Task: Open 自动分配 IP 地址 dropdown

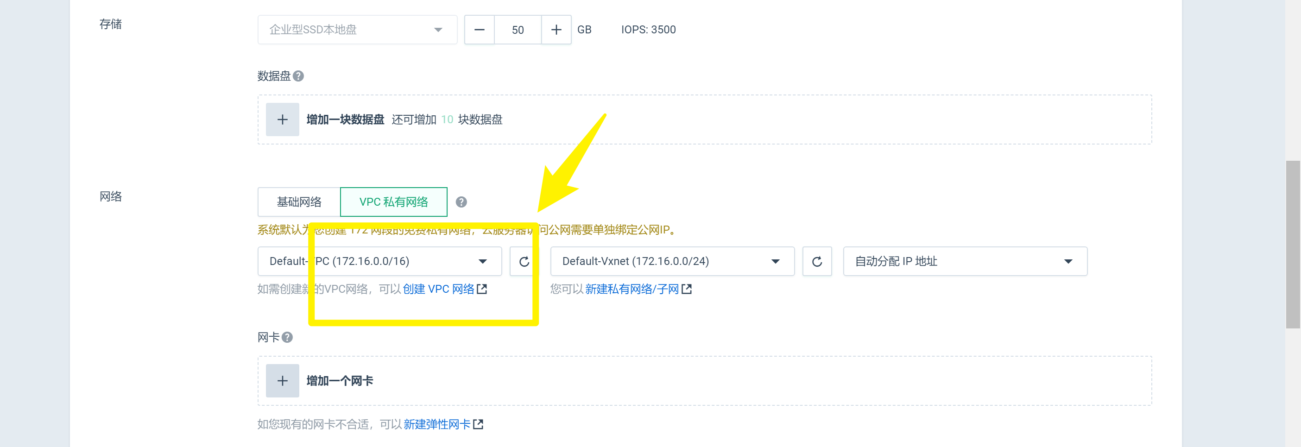Action: [x=965, y=261]
